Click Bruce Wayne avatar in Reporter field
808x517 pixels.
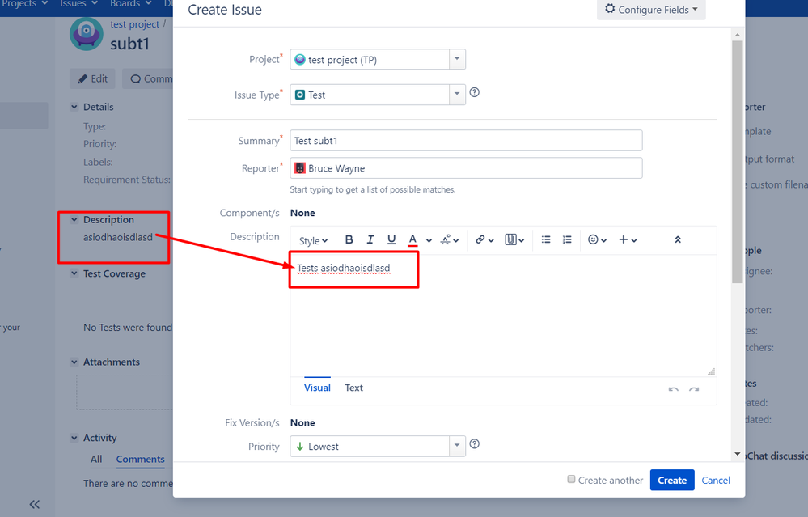pyautogui.click(x=300, y=168)
